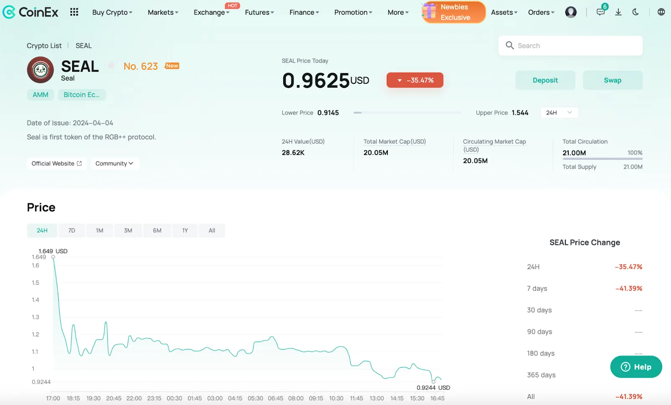Click the Bitcoin Ec... tag

(82, 95)
